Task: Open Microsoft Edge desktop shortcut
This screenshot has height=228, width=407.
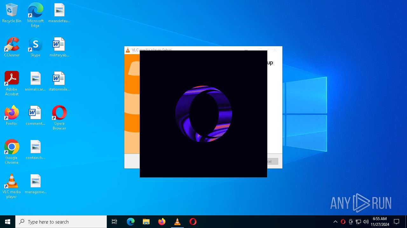Action: 35,15
